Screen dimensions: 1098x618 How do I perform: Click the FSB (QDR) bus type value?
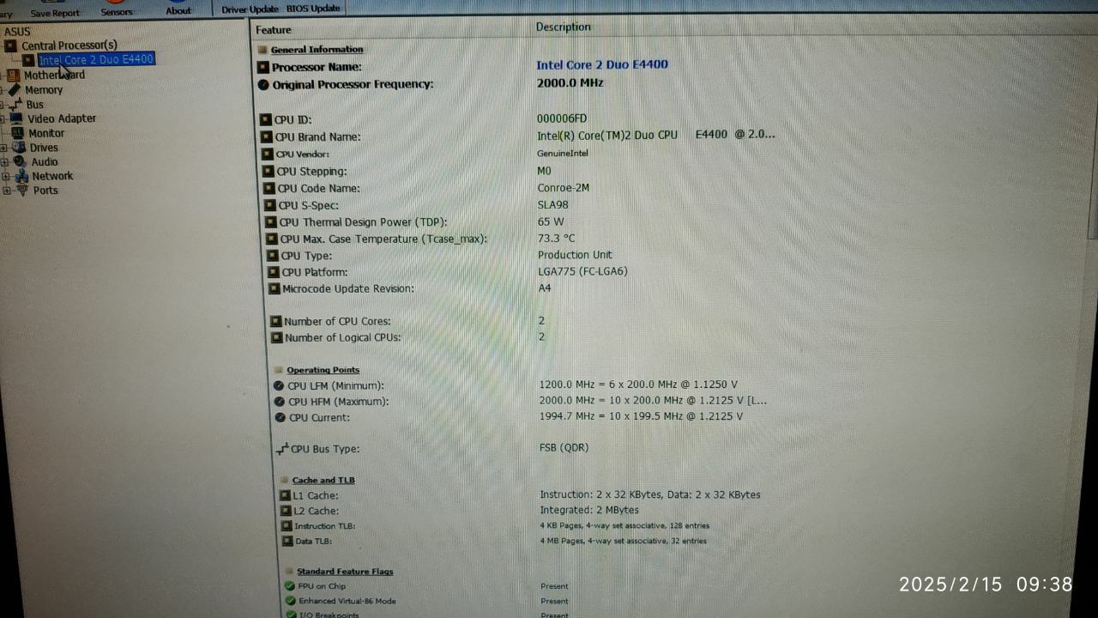(564, 447)
